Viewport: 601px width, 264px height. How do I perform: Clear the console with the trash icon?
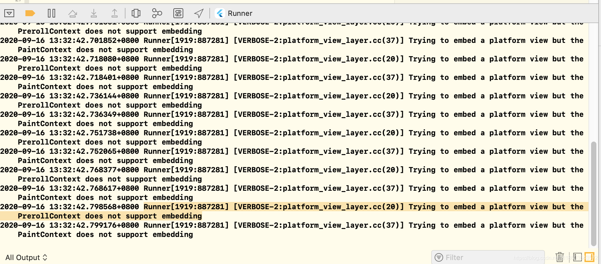[560, 257]
